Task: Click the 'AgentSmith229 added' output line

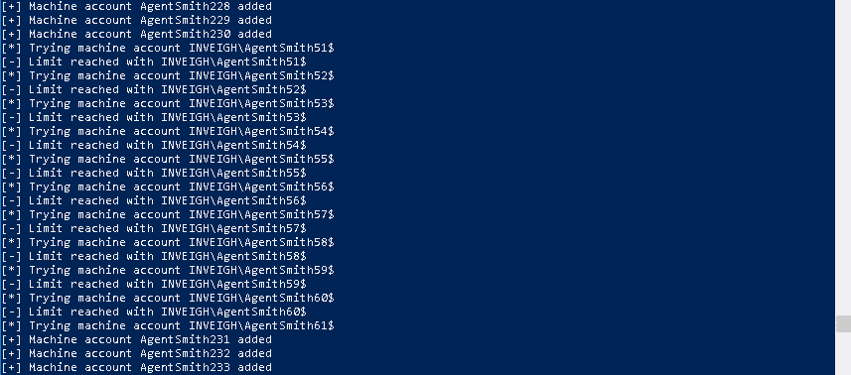Action: click(x=137, y=20)
